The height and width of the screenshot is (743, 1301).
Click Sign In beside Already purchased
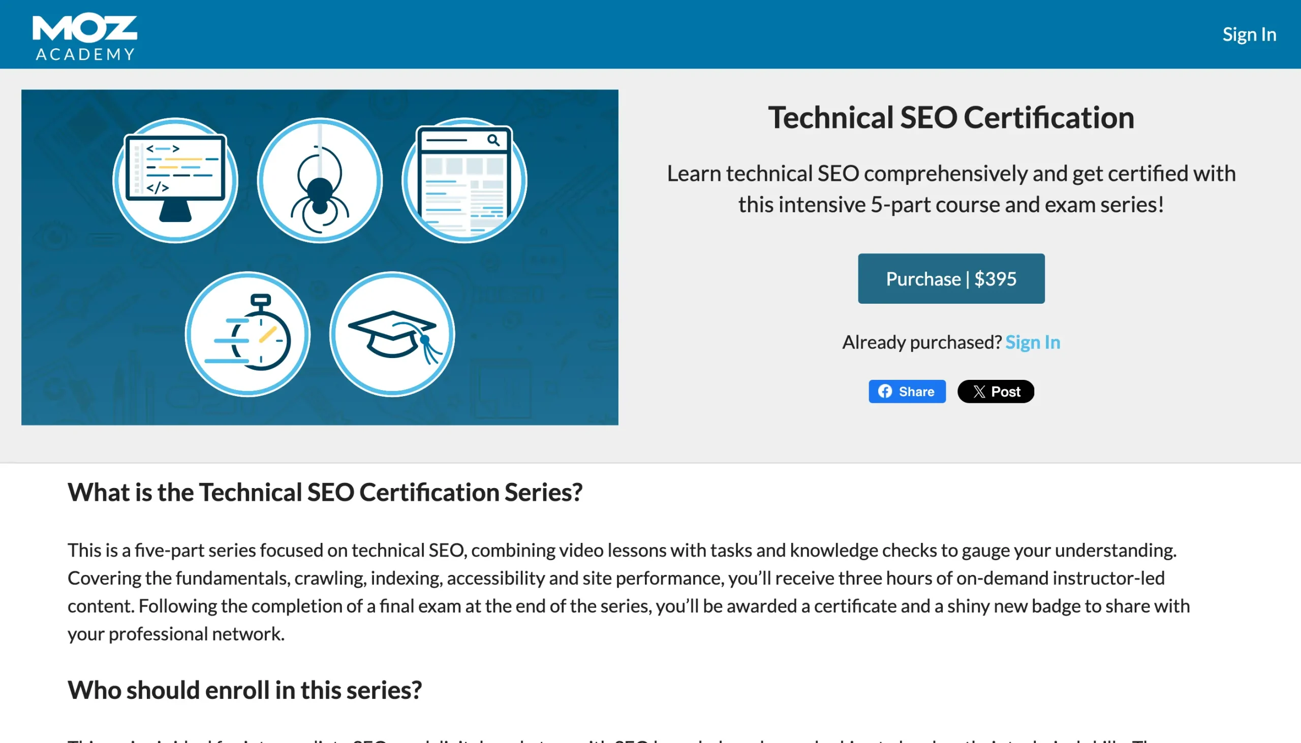click(1033, 342)
